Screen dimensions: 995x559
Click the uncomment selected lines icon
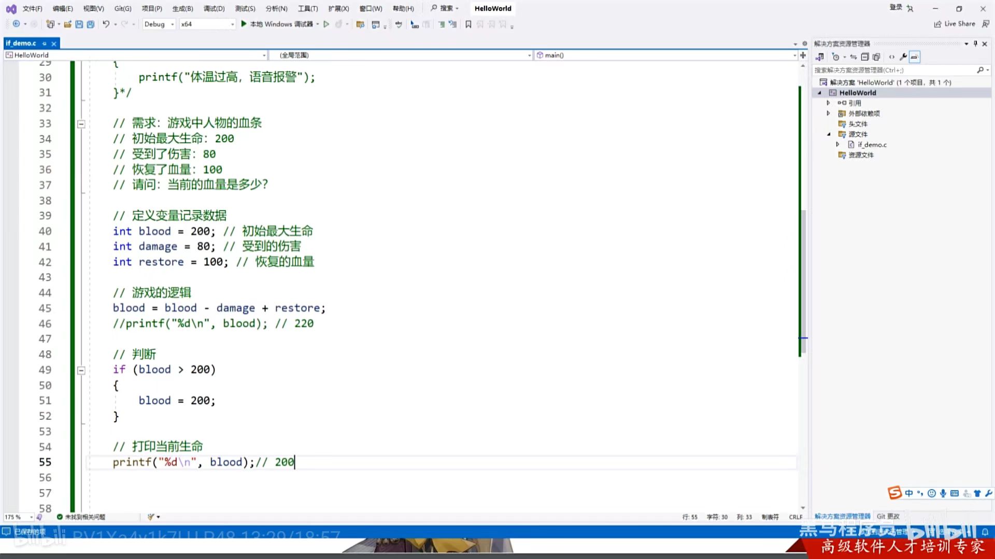point(452,24)
